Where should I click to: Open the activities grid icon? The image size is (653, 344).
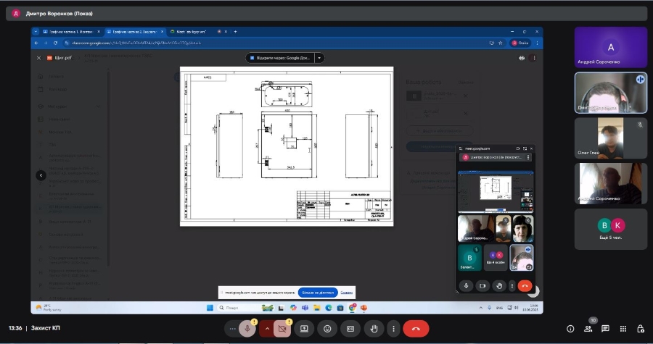(623, 329)
